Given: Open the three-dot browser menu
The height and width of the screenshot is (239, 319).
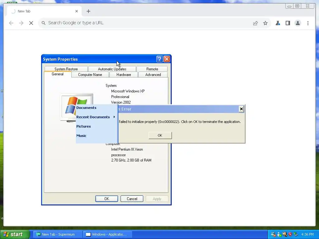Looking at the screenshot, I should coord(308,23).
